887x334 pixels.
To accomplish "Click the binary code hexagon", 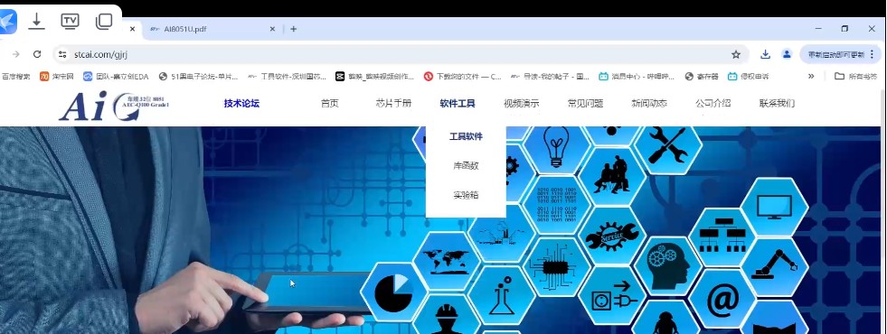I will click(557, 205).
